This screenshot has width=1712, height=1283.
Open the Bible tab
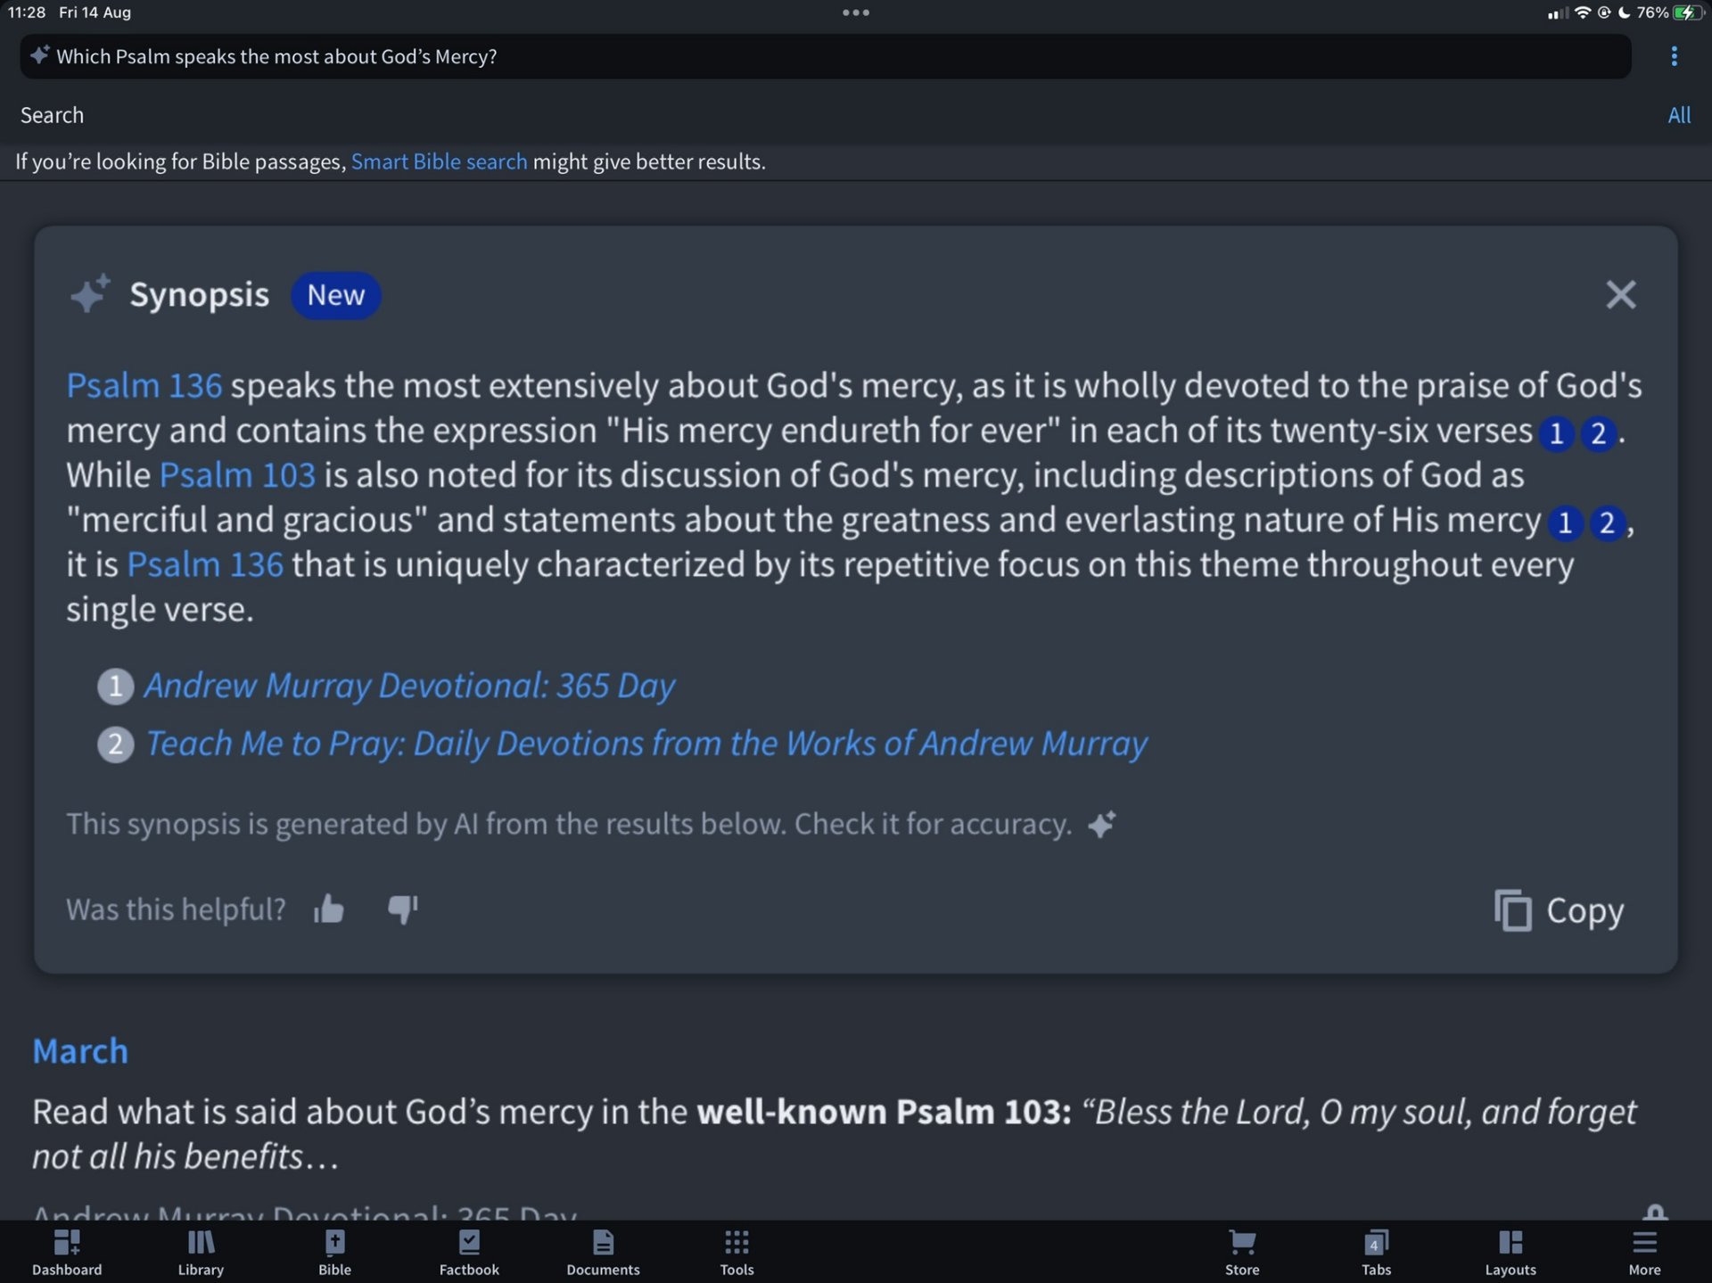coord(334,1252)
